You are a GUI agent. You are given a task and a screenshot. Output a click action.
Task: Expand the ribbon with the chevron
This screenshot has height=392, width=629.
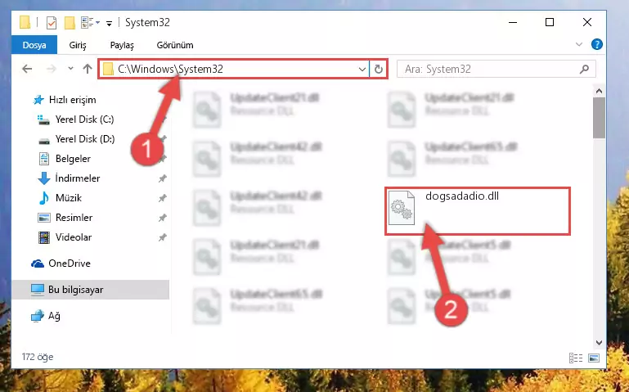[x=579, y=44]
